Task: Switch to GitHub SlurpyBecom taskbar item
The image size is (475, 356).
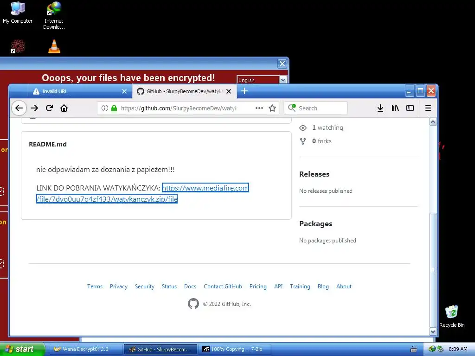Action: coord(160,349)
